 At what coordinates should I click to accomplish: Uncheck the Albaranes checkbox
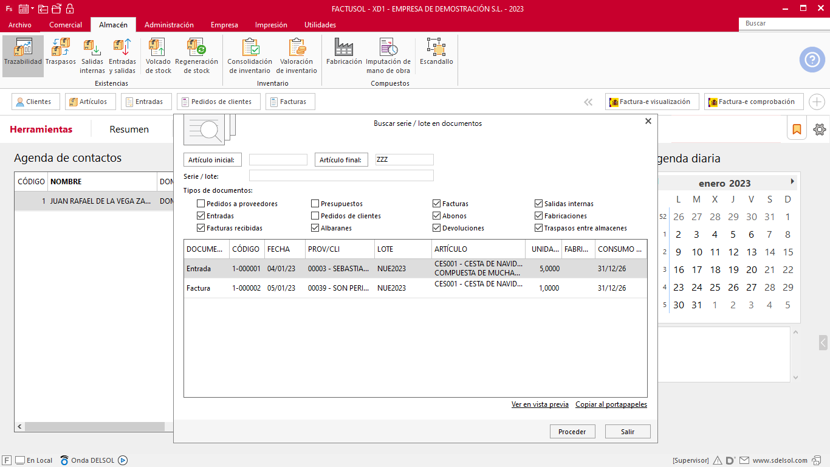pyautogui.click(x=315, y=228)
